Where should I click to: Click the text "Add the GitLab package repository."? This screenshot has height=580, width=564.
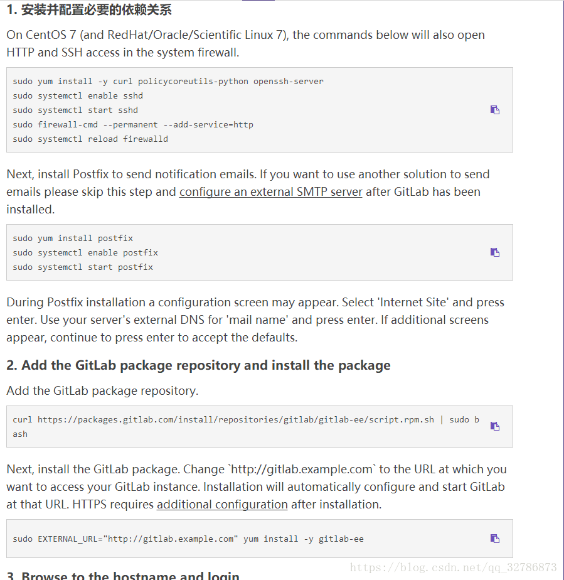click(102, 390)
